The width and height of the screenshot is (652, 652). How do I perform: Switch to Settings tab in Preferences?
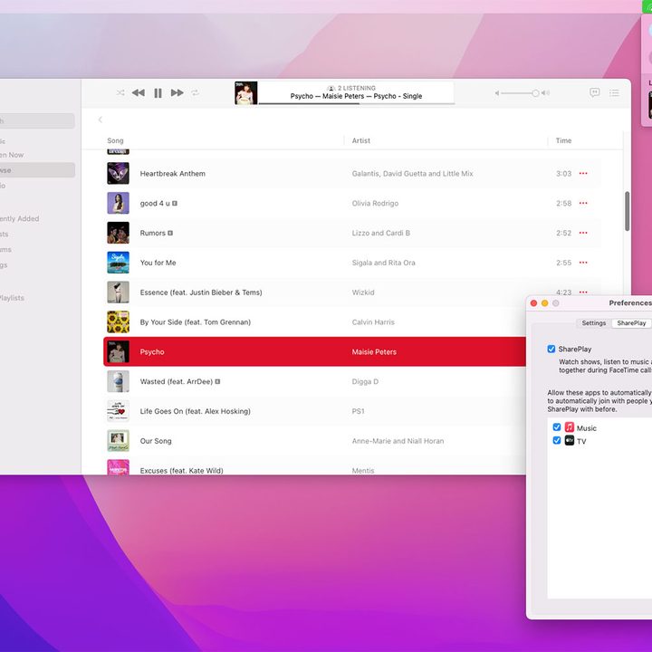point(594,323)
